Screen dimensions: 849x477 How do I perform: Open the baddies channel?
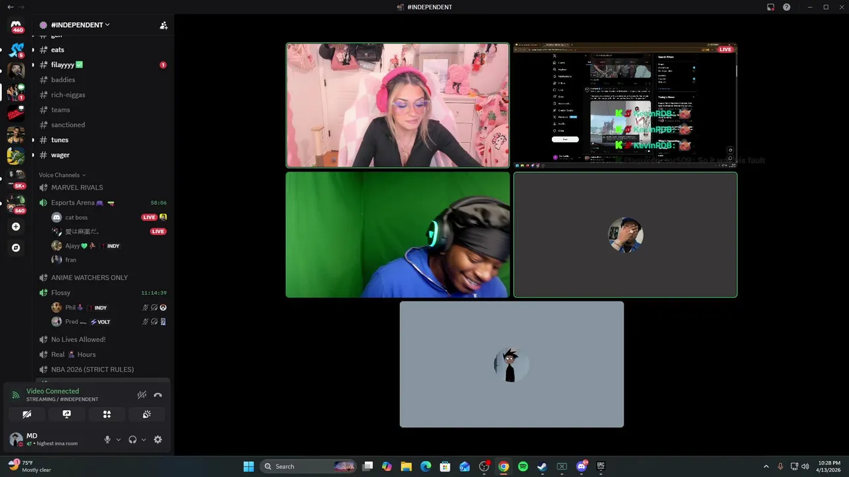(103, 79)
